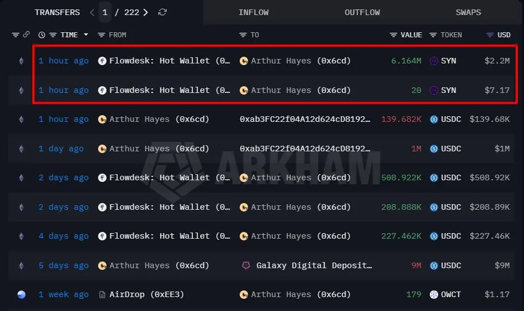Open 0xab3FC22f04 address in 139.682K row

tap(305, 119)
